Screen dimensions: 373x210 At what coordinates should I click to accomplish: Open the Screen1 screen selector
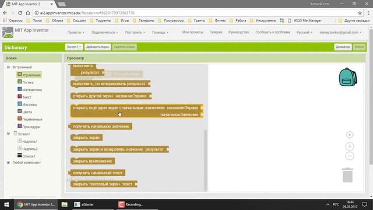(74, 47)
